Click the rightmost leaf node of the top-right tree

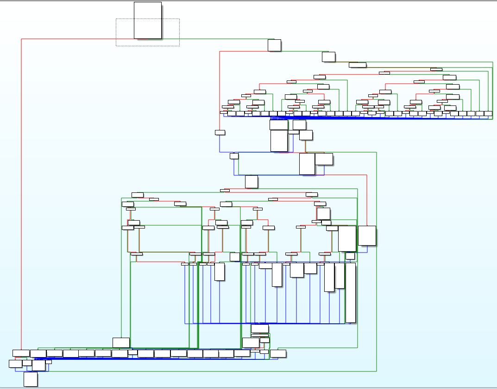[x=488, y=113]
